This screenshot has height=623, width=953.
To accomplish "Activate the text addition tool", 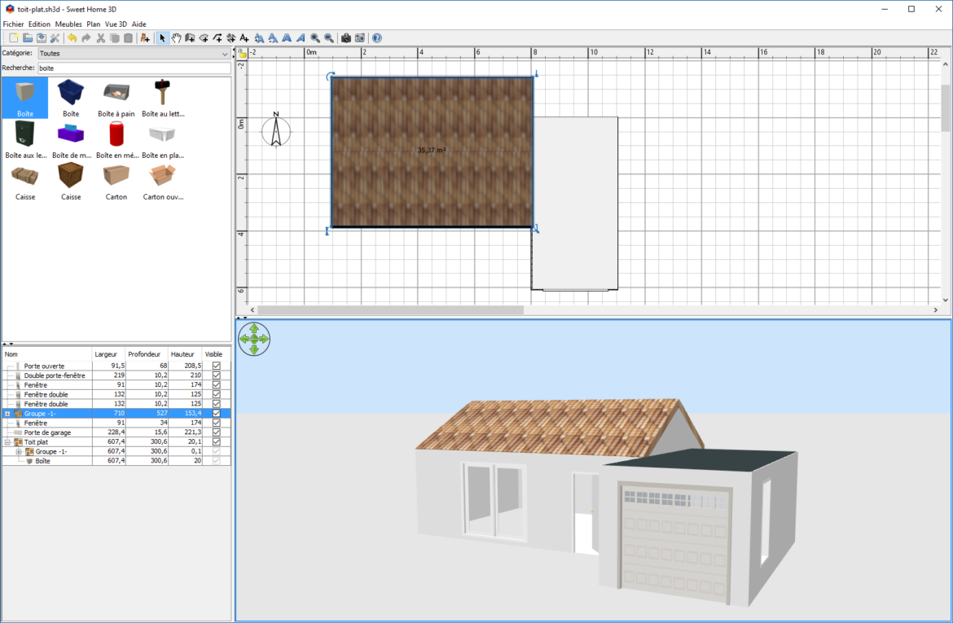I will point(244,37).
